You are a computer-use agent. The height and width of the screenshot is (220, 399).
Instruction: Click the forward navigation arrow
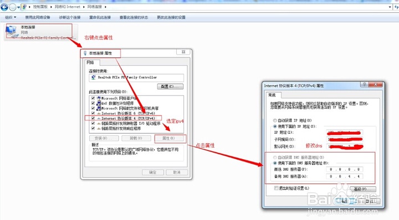point(13,7)
